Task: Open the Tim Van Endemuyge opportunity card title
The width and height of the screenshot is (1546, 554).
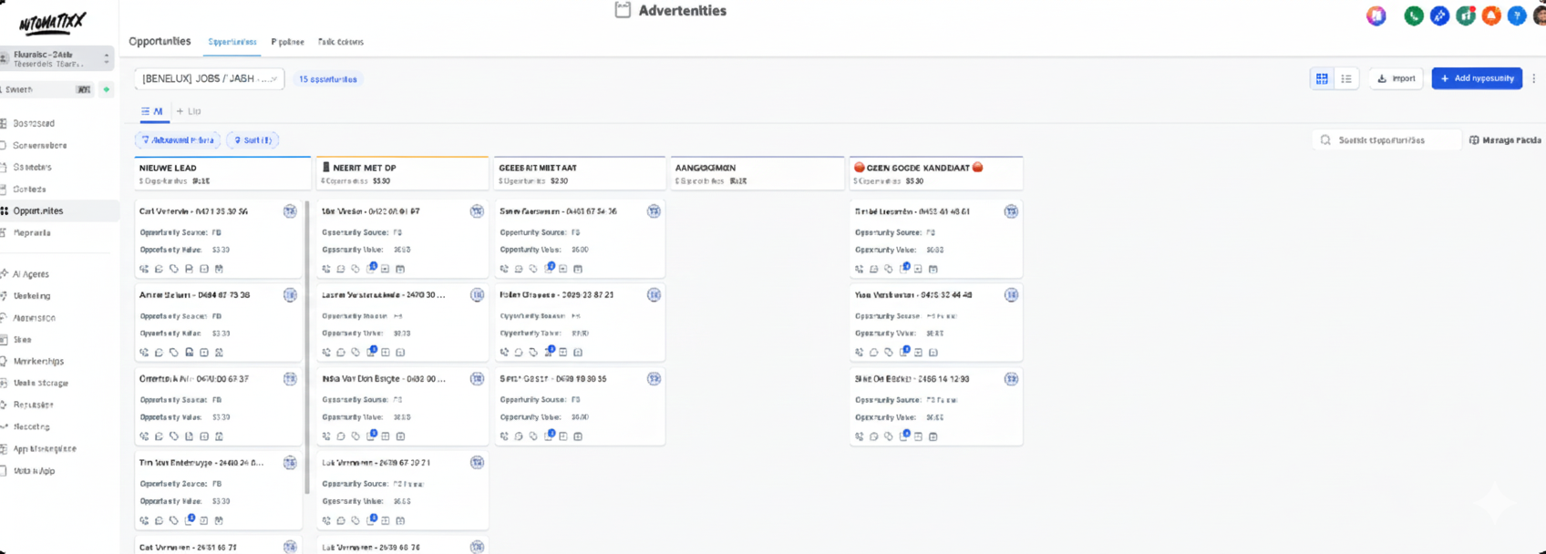Action: click(x=201, y=463)
